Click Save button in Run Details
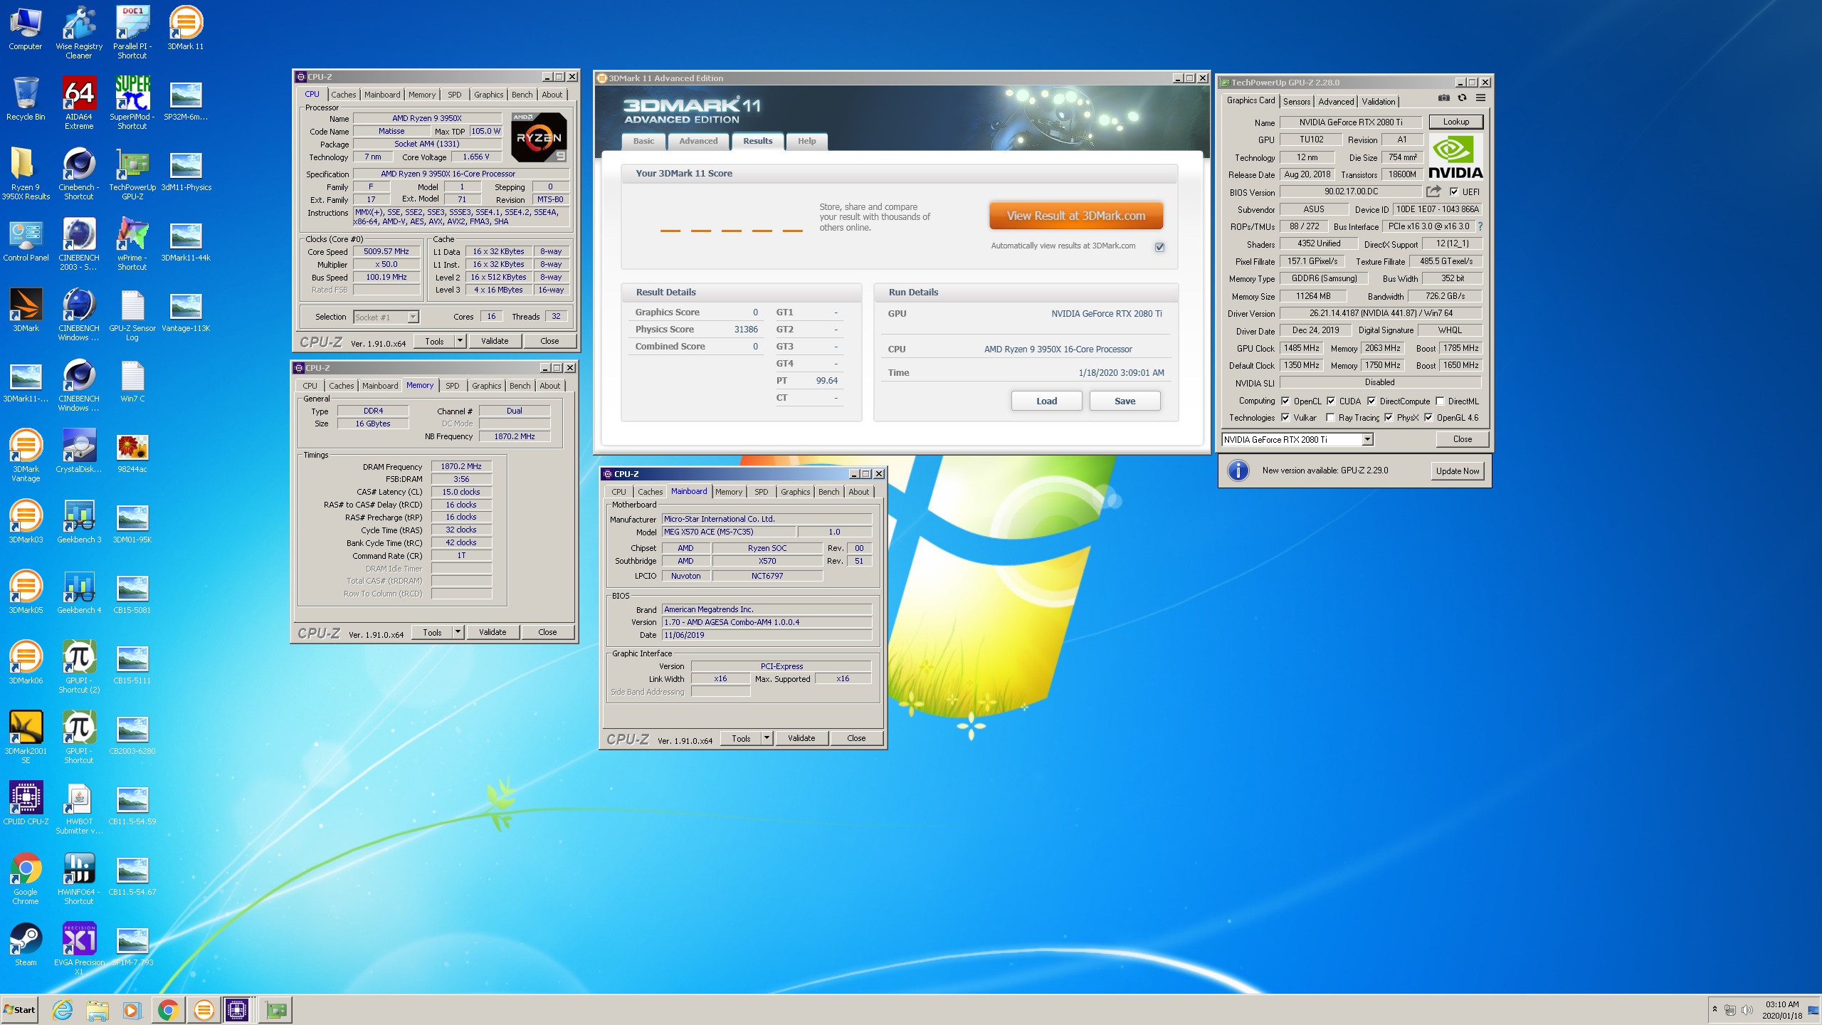Screen dimensions: 1822x1025 (x=1125, y=401)
